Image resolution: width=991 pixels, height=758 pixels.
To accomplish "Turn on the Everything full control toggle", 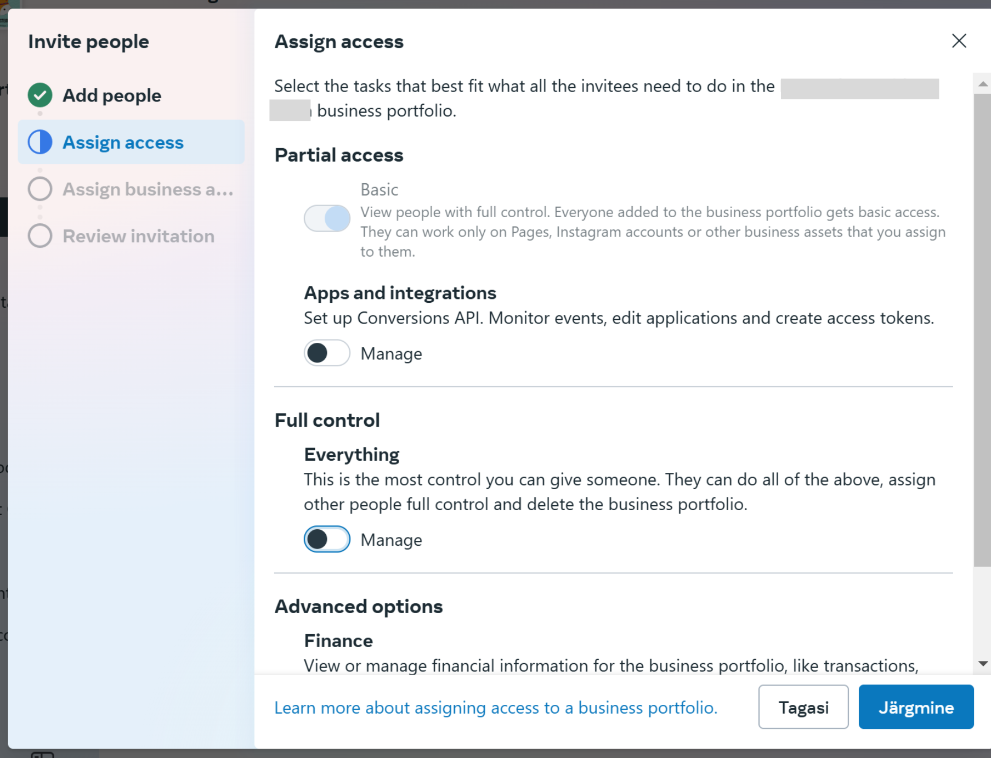I will click(327, 539).
